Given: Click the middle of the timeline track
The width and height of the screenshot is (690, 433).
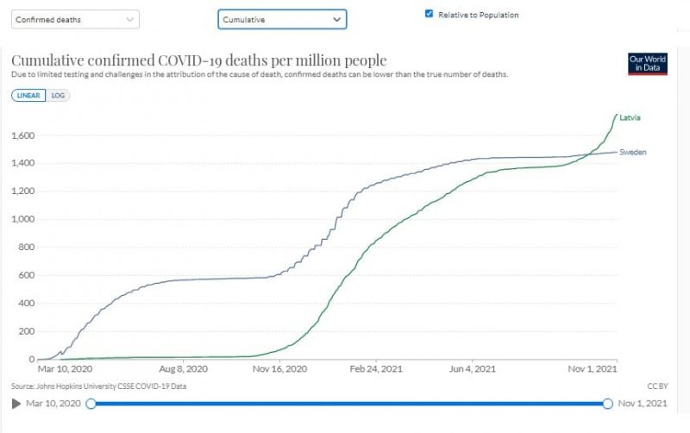Looking at the screenshot, I should (349, 404).
